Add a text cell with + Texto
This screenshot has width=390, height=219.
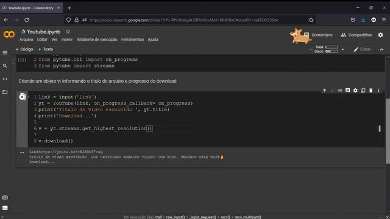(x=46, y=49)
